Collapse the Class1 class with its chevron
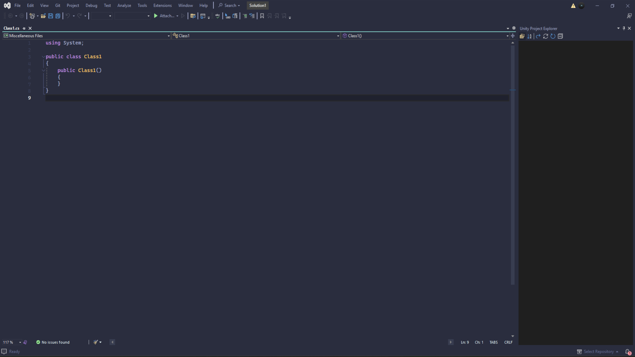 tap(43, 57)
